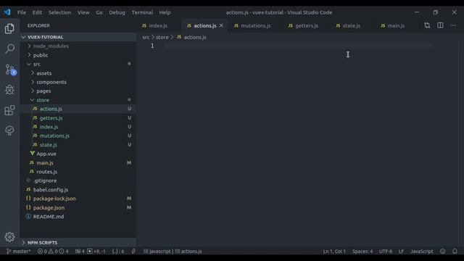Click the braces 6 status item

[x=118, y=252]
